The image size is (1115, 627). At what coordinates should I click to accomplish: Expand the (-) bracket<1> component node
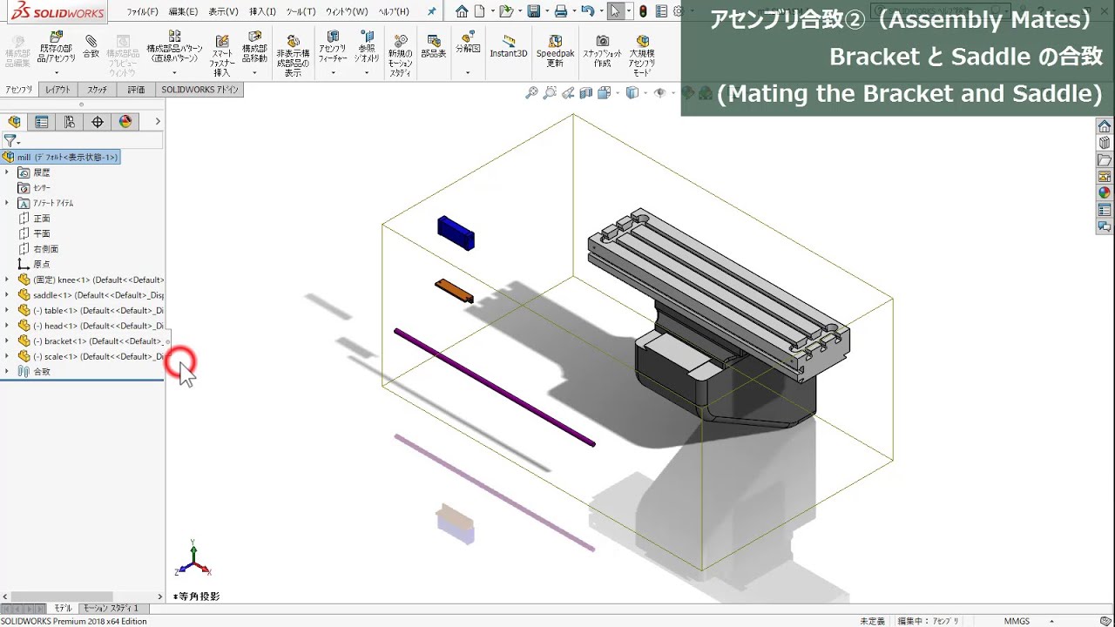pyautogui.click(x=7, y=340)
